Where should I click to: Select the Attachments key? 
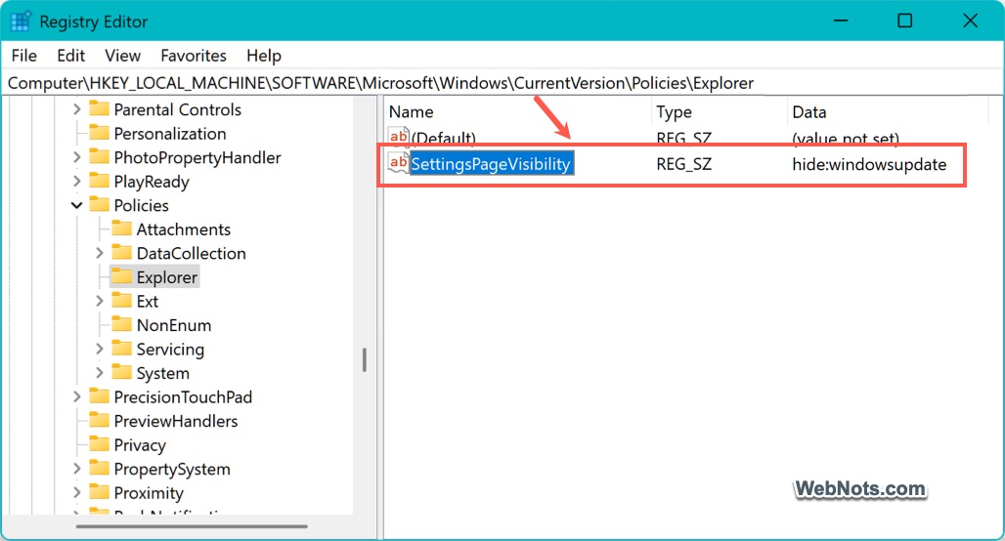pyautogui.click(x=184, y=229)
